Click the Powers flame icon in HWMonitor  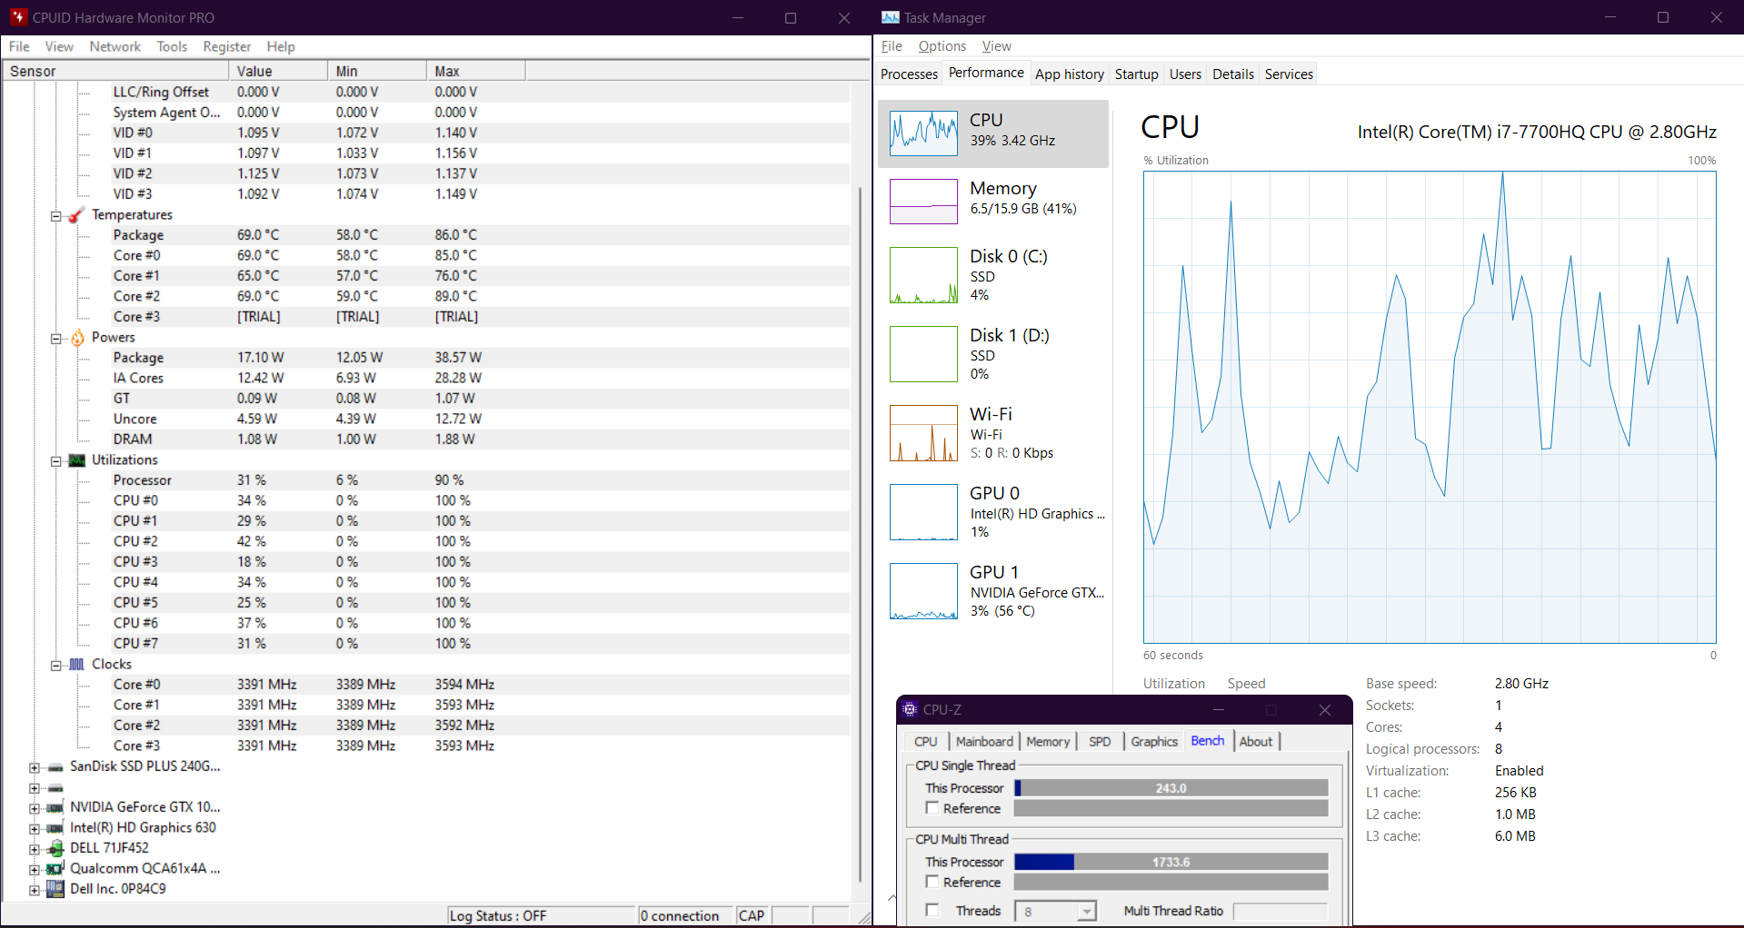[77, 338]
